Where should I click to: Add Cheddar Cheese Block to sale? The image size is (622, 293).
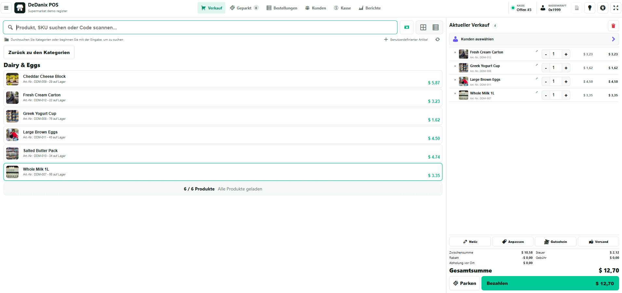point(223,79)
